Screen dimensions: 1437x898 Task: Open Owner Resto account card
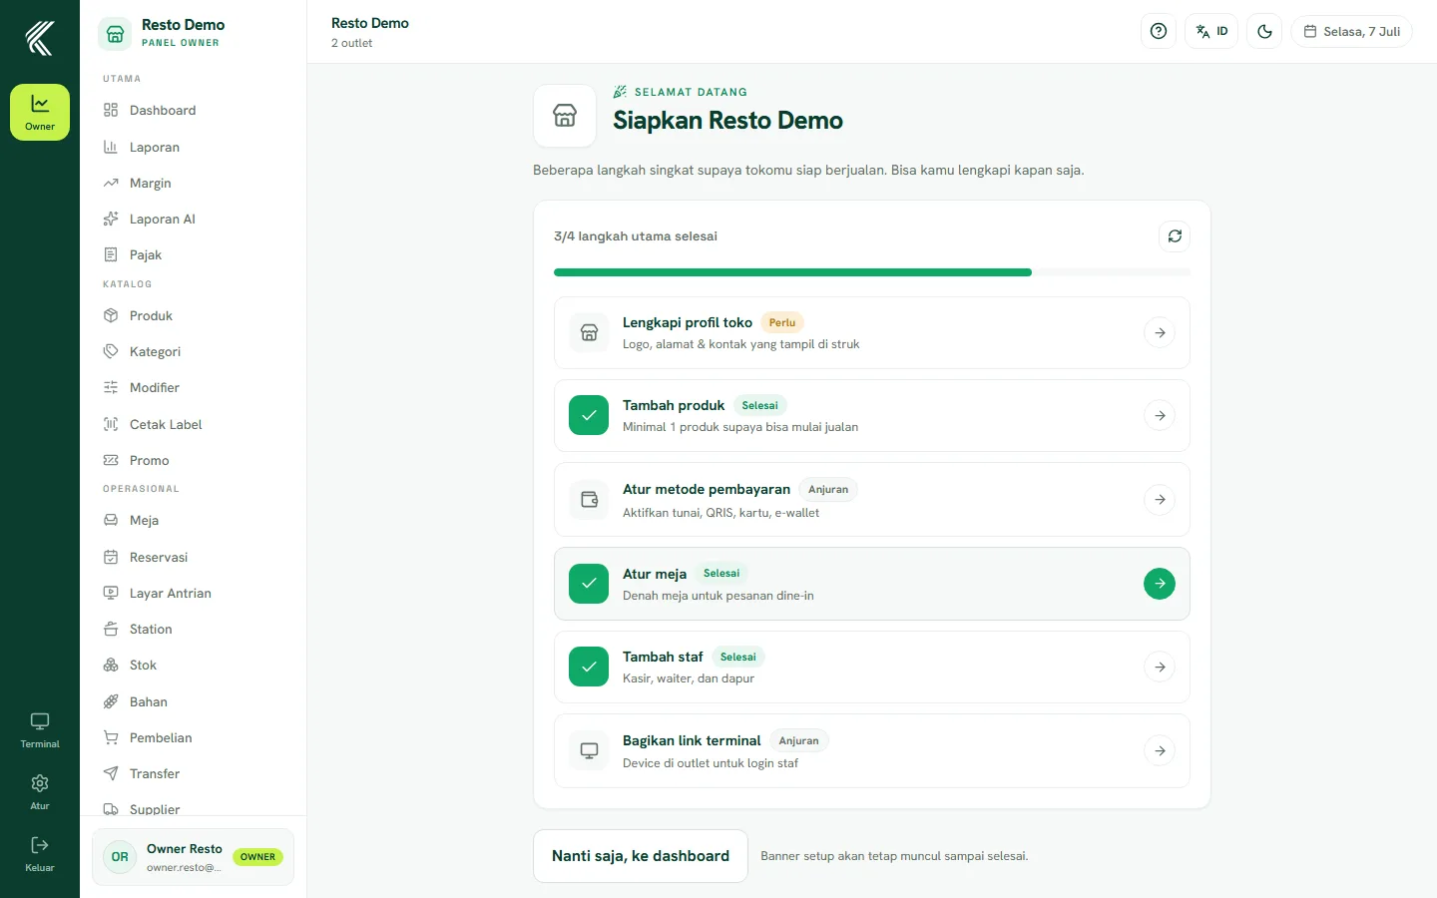194,857
